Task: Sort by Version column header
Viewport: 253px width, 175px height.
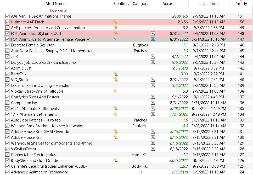Action: coord(169,4)
